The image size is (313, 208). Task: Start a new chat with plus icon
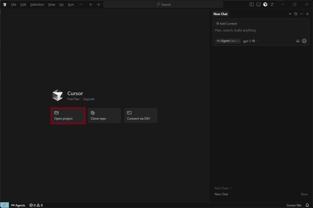[x=290, y=14]
